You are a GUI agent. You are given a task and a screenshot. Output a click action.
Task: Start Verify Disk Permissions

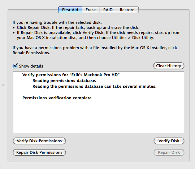(39, 141)
